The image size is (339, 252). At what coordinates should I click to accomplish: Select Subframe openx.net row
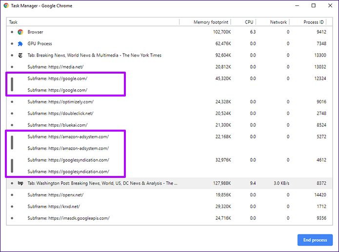click(x=170, y=195)
